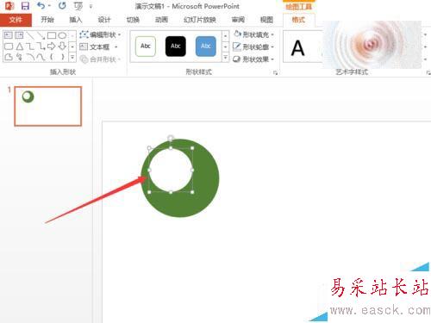This screenshot has width=431, height=323.
Task: Open the 视图 (View) tab
Action: pyautogui.click(x=266, y=20)
